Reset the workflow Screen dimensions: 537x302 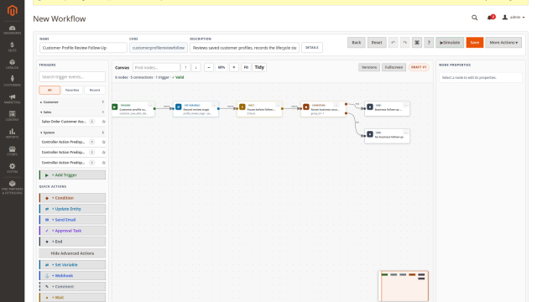click(x=377, y=43)
